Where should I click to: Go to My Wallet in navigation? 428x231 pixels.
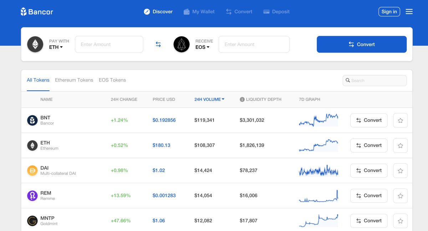pos(199,12)
